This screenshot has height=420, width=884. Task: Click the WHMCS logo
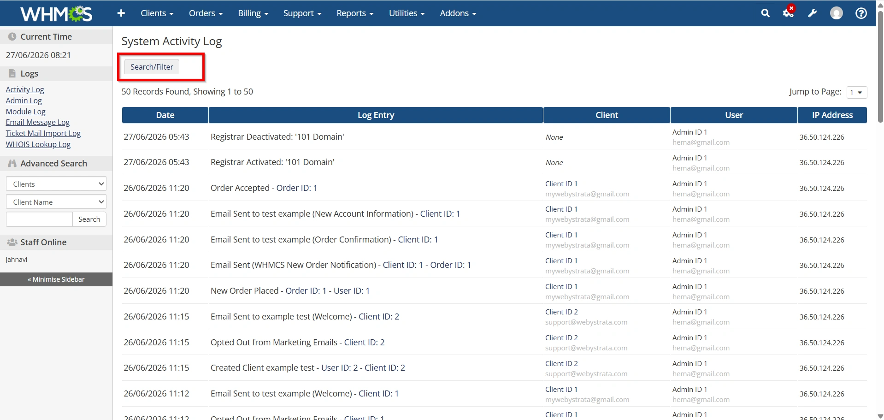tap(56, 13)
